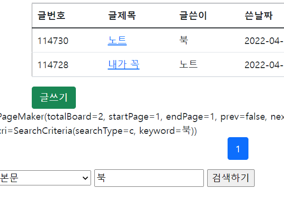
Task: Click the date cell of post 114728
Action: [264, 65]
